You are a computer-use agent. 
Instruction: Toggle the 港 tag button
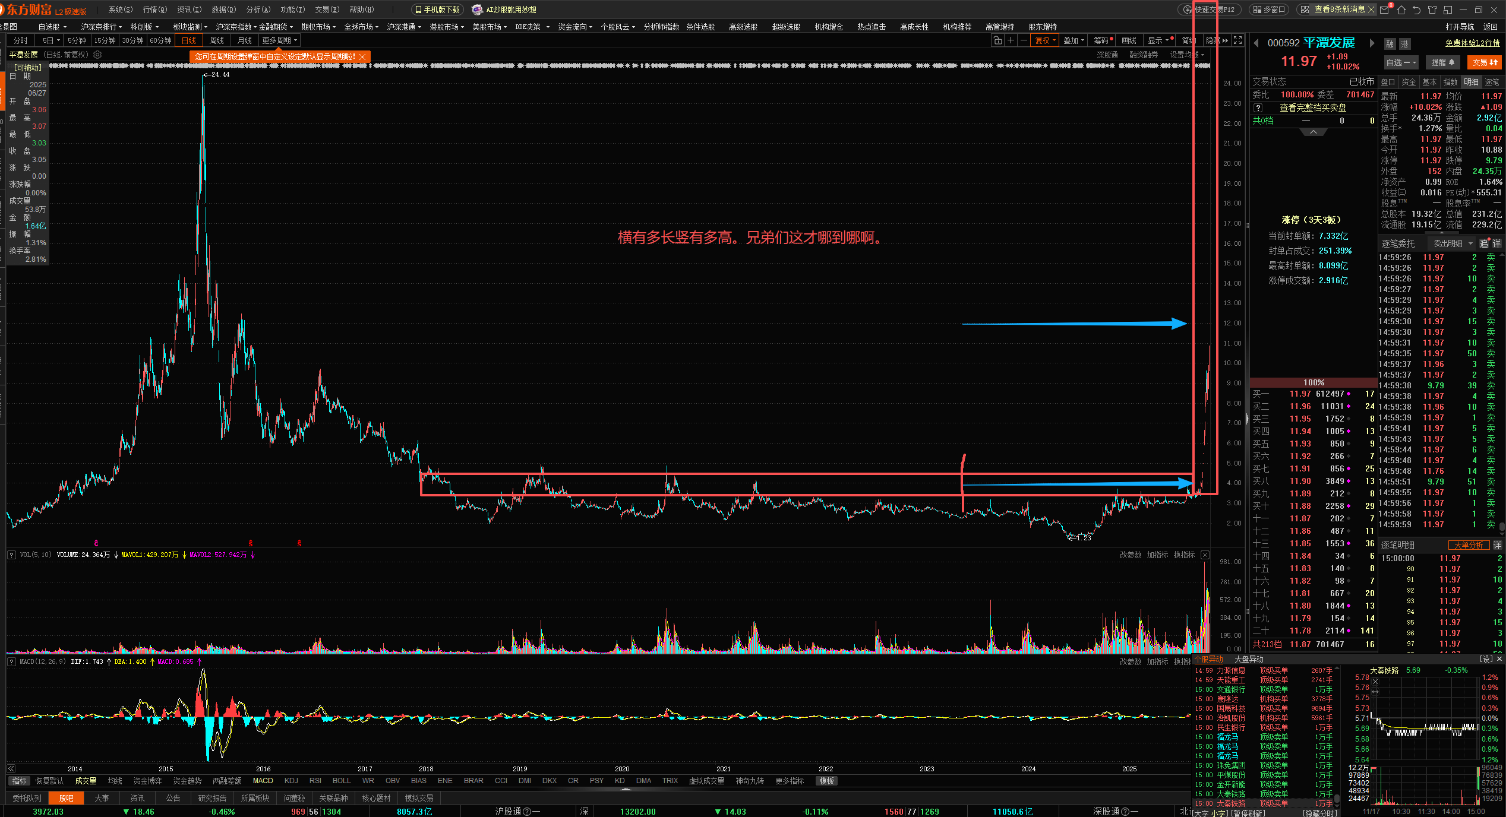pos(1404,44)
